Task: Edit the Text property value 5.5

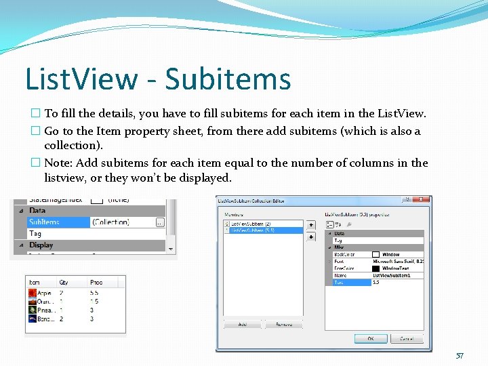Action: (x=397, y=282)
